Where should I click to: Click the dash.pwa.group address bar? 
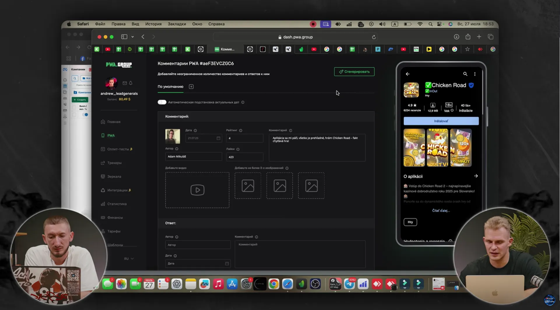[x=295, y=37]
